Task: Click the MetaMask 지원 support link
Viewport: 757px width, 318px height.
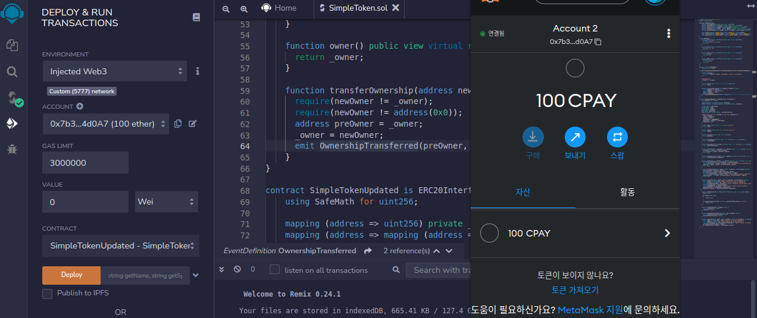Action: 590,310
